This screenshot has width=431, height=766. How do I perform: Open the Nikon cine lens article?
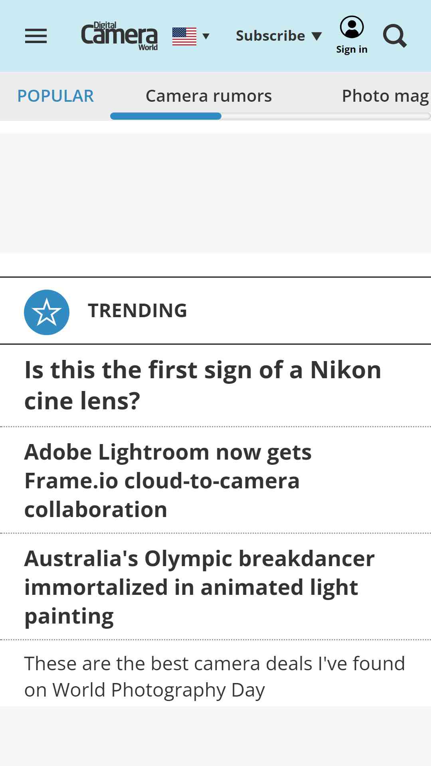pos(203,385)
